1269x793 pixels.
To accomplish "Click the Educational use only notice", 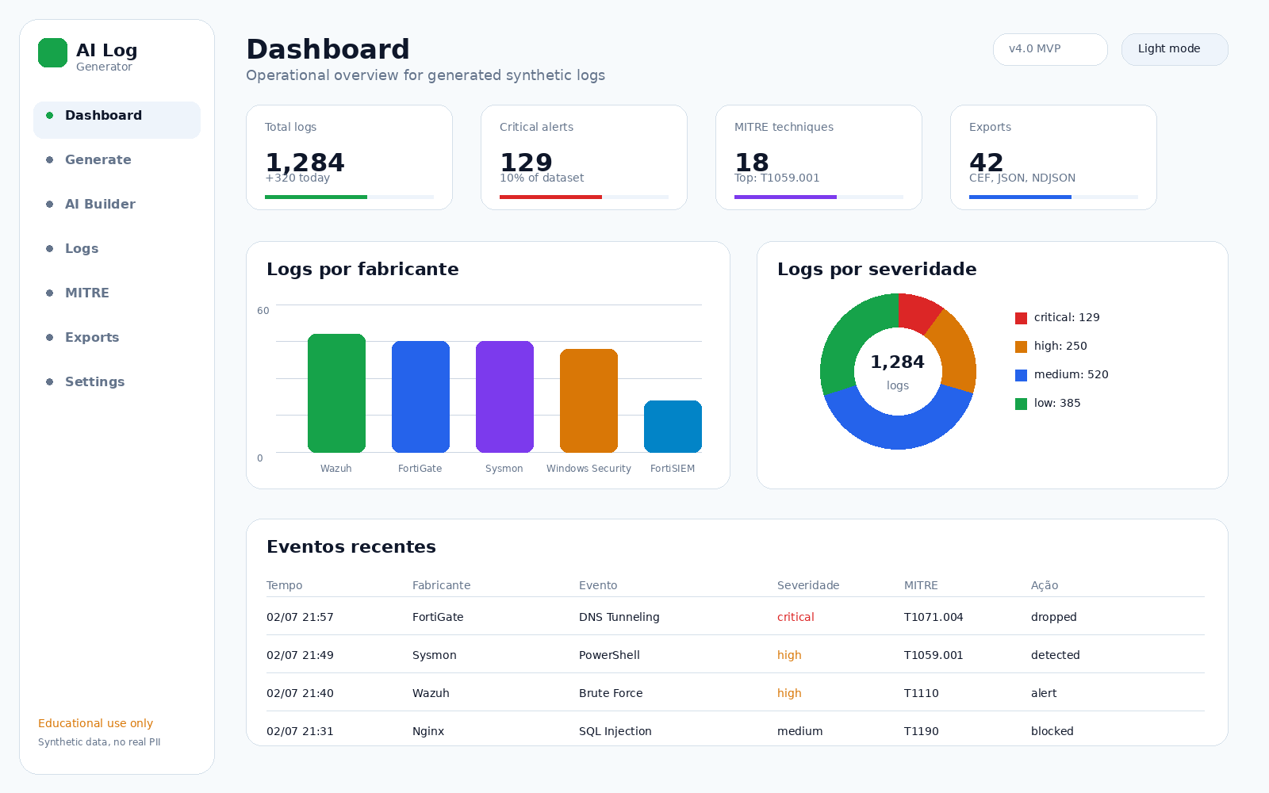I will click(96, 723).
